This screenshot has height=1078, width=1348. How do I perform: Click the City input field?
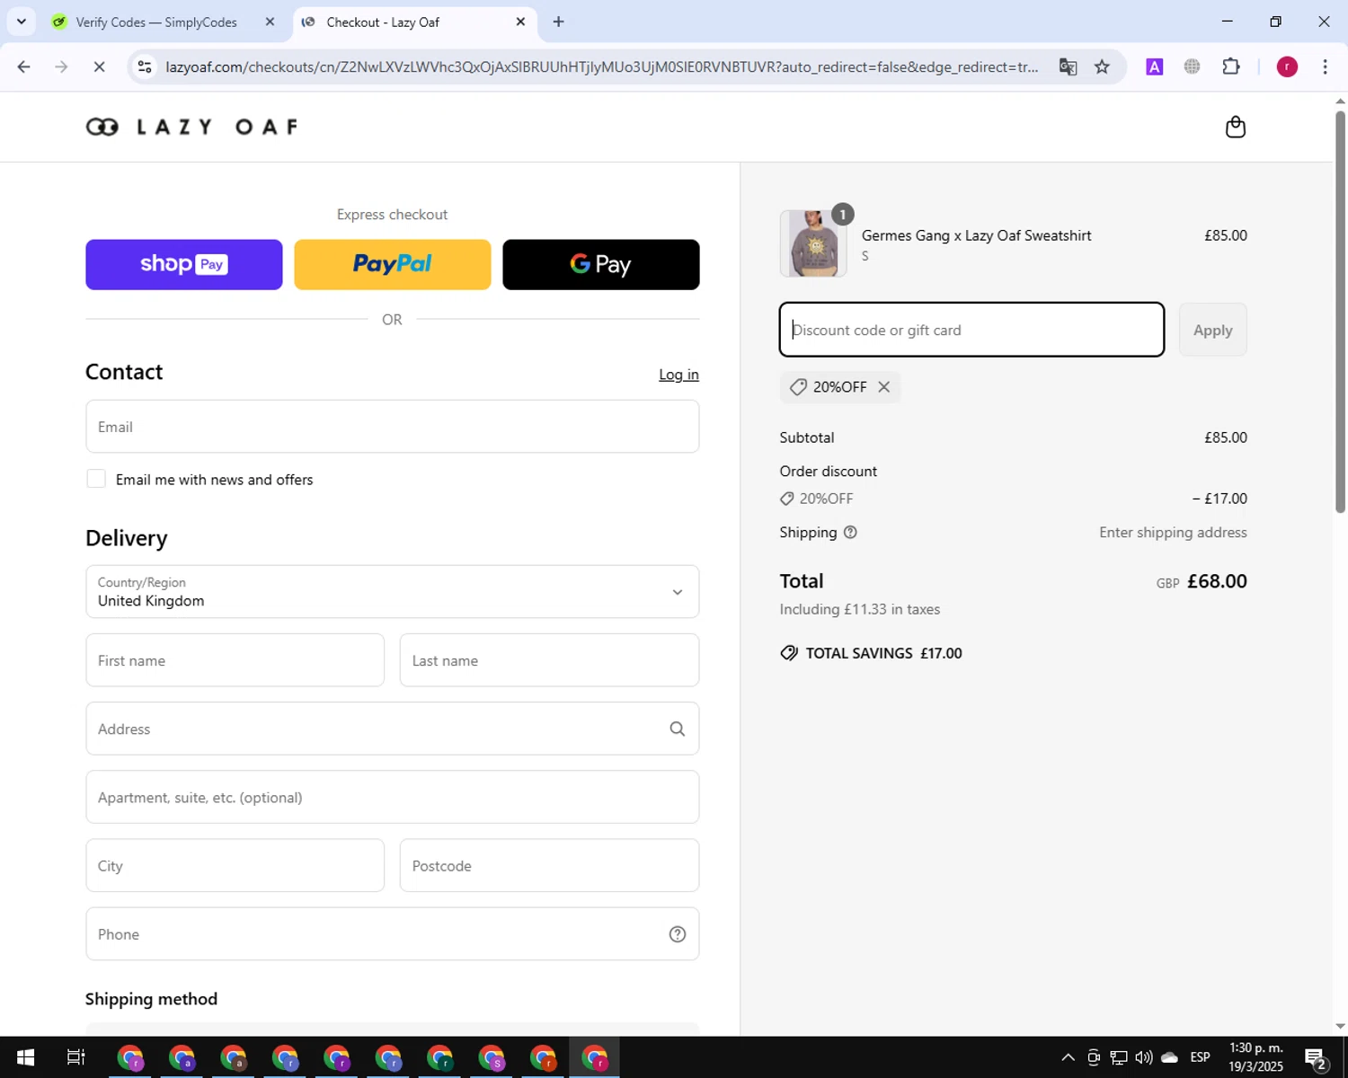(x=235, y=865)
